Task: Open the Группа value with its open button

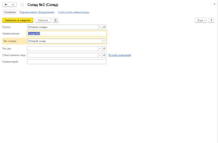Action: [104, 27]
